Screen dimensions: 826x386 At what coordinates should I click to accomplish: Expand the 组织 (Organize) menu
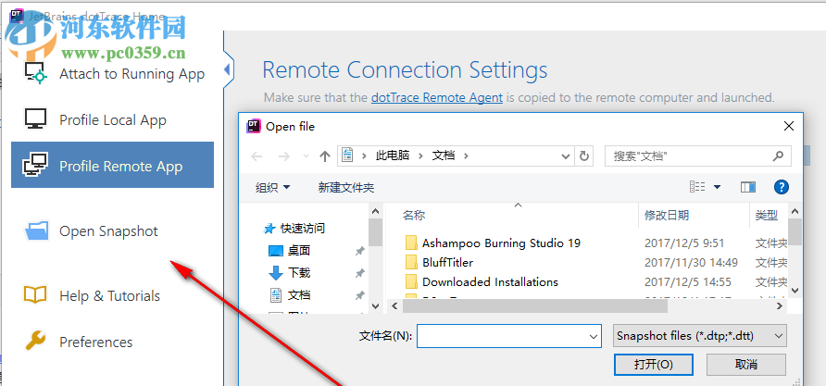[272, 187]
